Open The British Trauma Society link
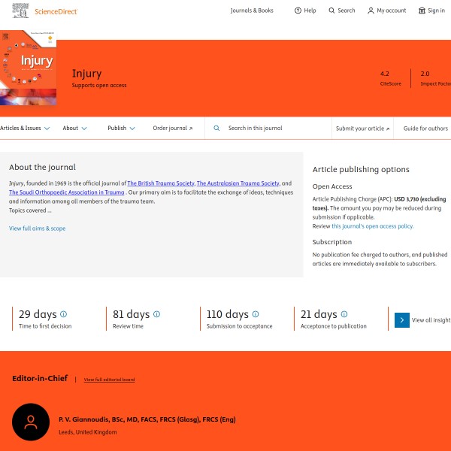Viewport: 451px width, 451px height. pyautogui.click(x=160, y=183)
